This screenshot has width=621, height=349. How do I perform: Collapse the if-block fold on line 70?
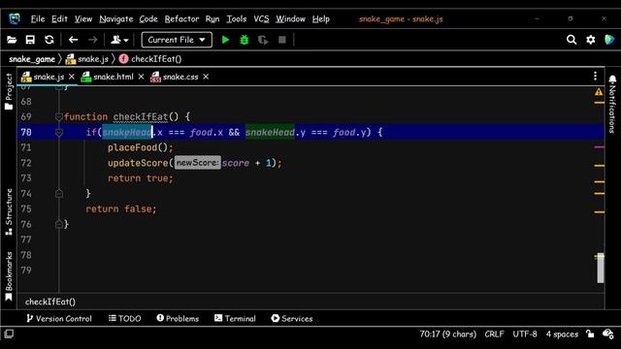click(59, 132)
